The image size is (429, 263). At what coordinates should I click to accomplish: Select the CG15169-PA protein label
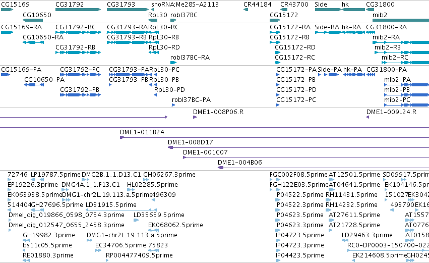(21, 70)
